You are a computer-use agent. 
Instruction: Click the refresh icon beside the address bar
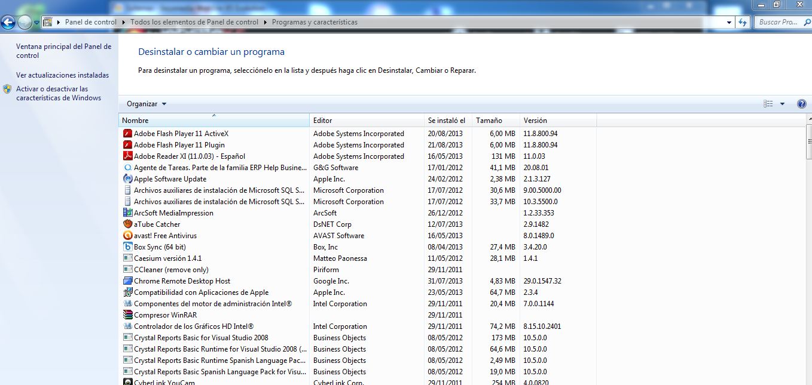[x=741, y=21]
